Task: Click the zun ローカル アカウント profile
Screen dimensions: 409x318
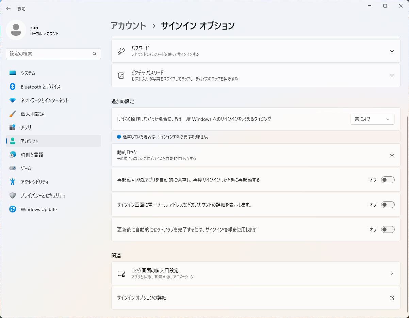Action: coord(33,30)
